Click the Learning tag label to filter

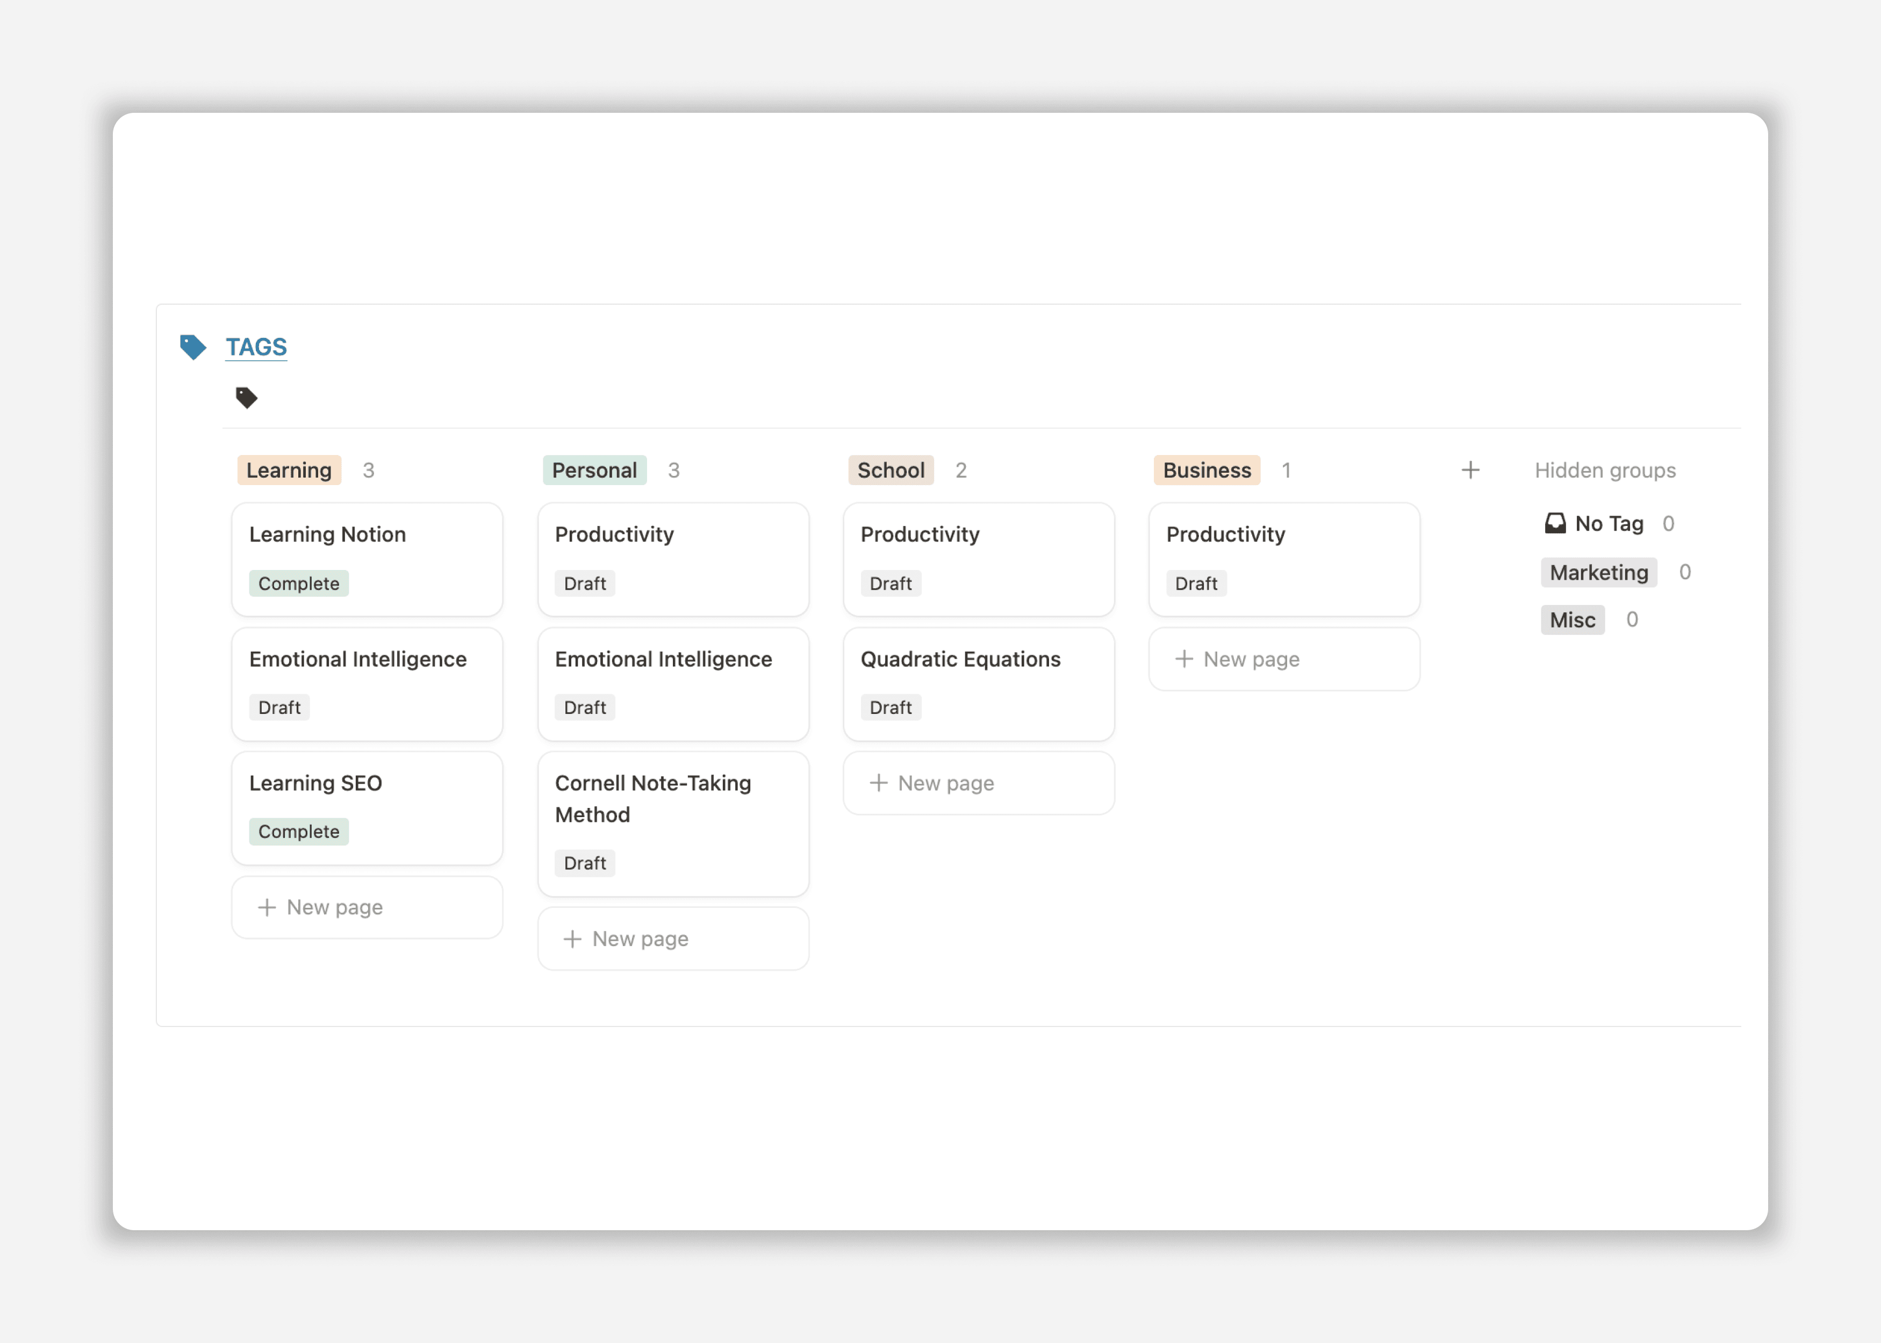(288, 470)
